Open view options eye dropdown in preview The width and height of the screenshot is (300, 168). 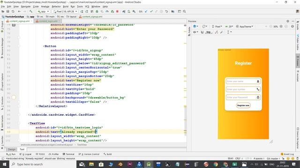[x=195, y=32]
